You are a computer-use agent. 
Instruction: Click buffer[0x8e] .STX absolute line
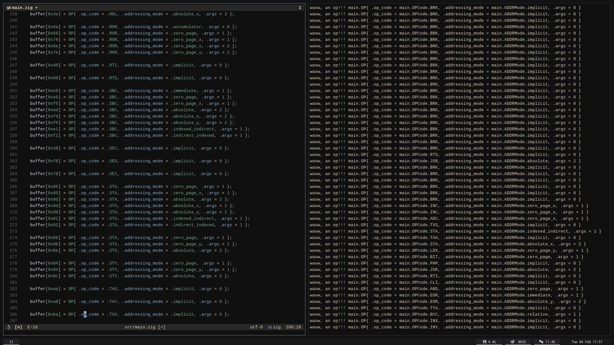[x=129, y=250]
